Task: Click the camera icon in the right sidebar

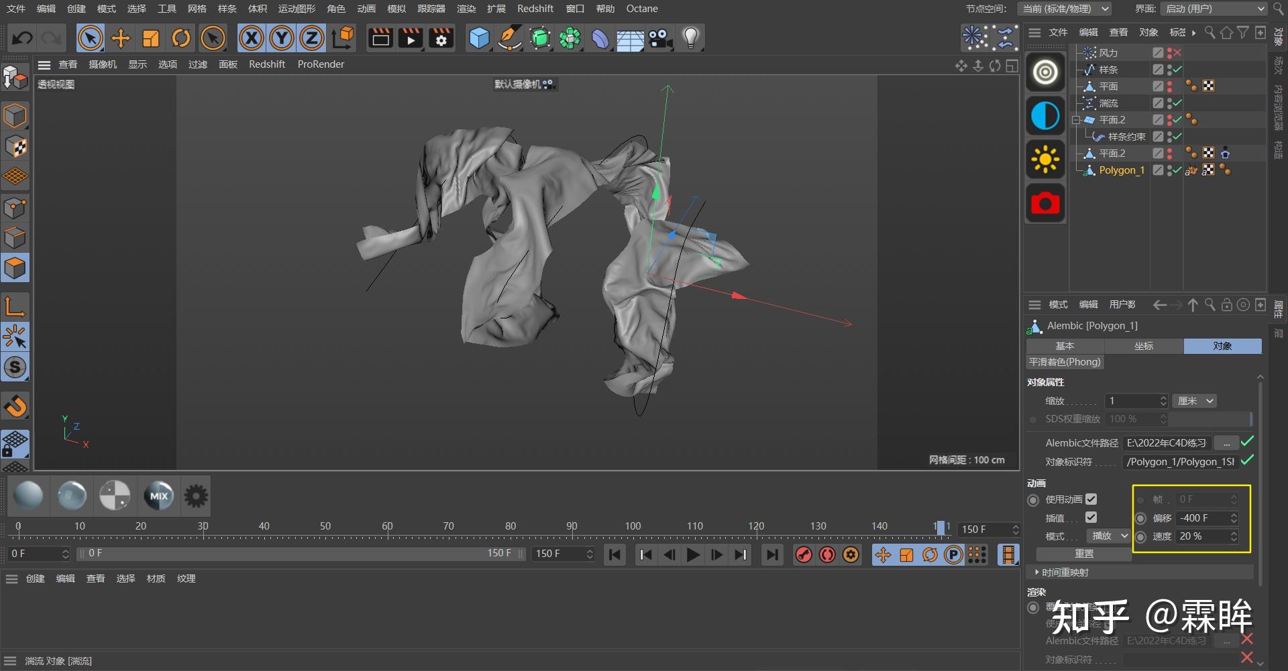Action: [1044, 202]
